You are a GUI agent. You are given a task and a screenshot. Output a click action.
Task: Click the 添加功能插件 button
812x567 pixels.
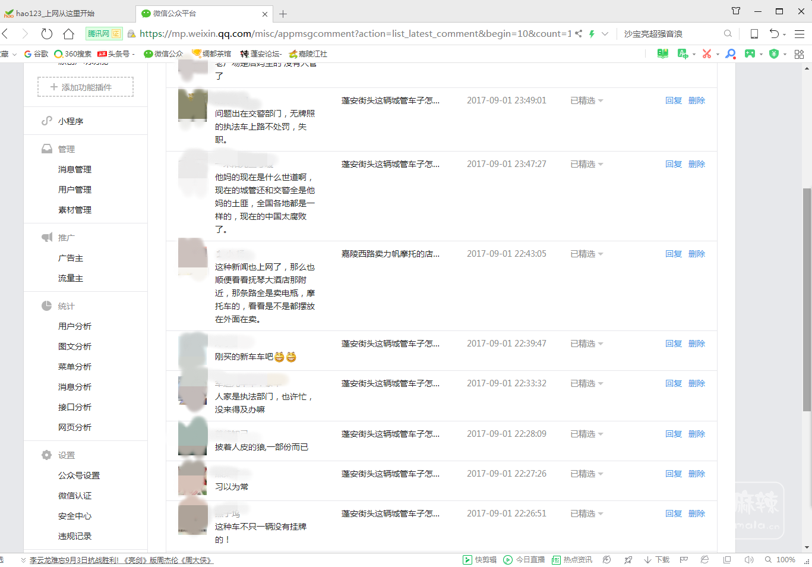[x=86, y=87]
